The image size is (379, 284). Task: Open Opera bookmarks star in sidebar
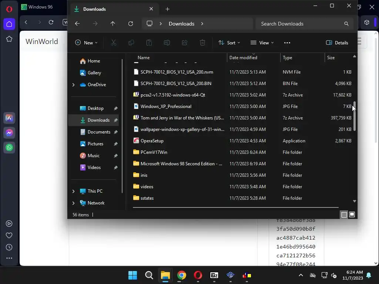point(9,39)
